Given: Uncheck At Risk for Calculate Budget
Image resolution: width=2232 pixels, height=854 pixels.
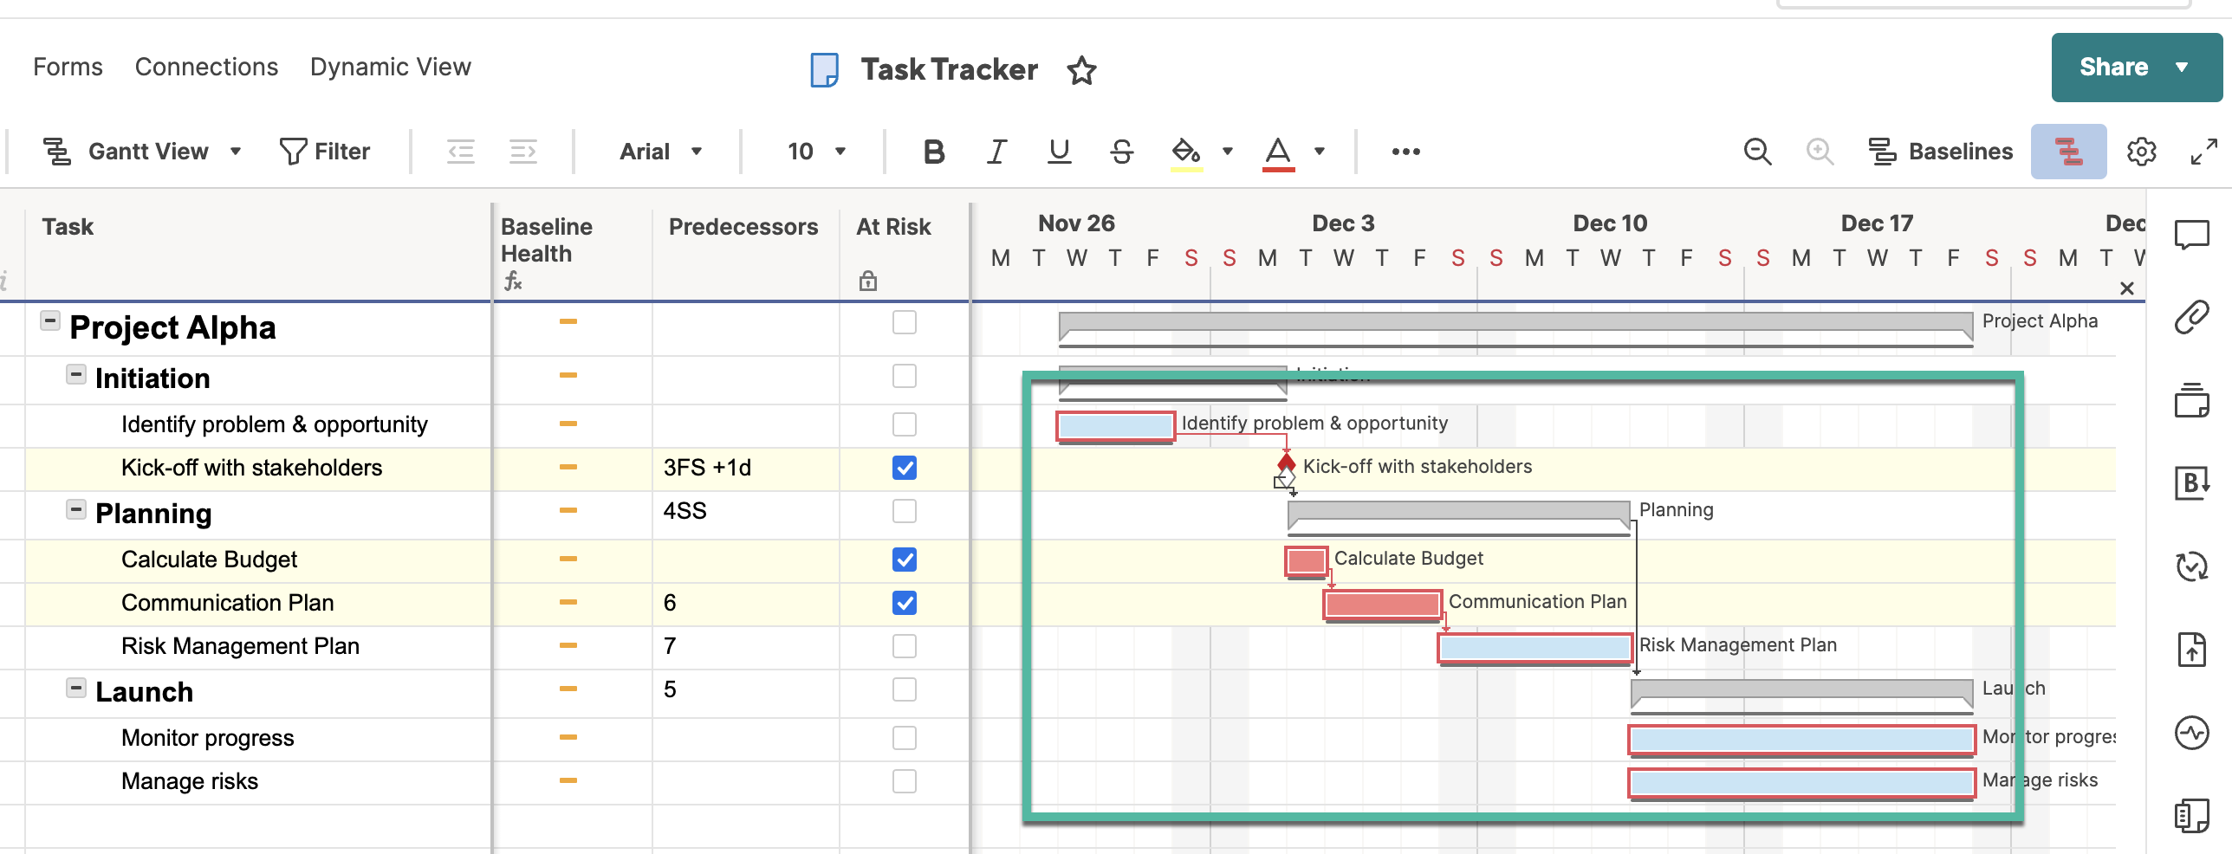Looking at the screenshot, I should coord(904,560).
